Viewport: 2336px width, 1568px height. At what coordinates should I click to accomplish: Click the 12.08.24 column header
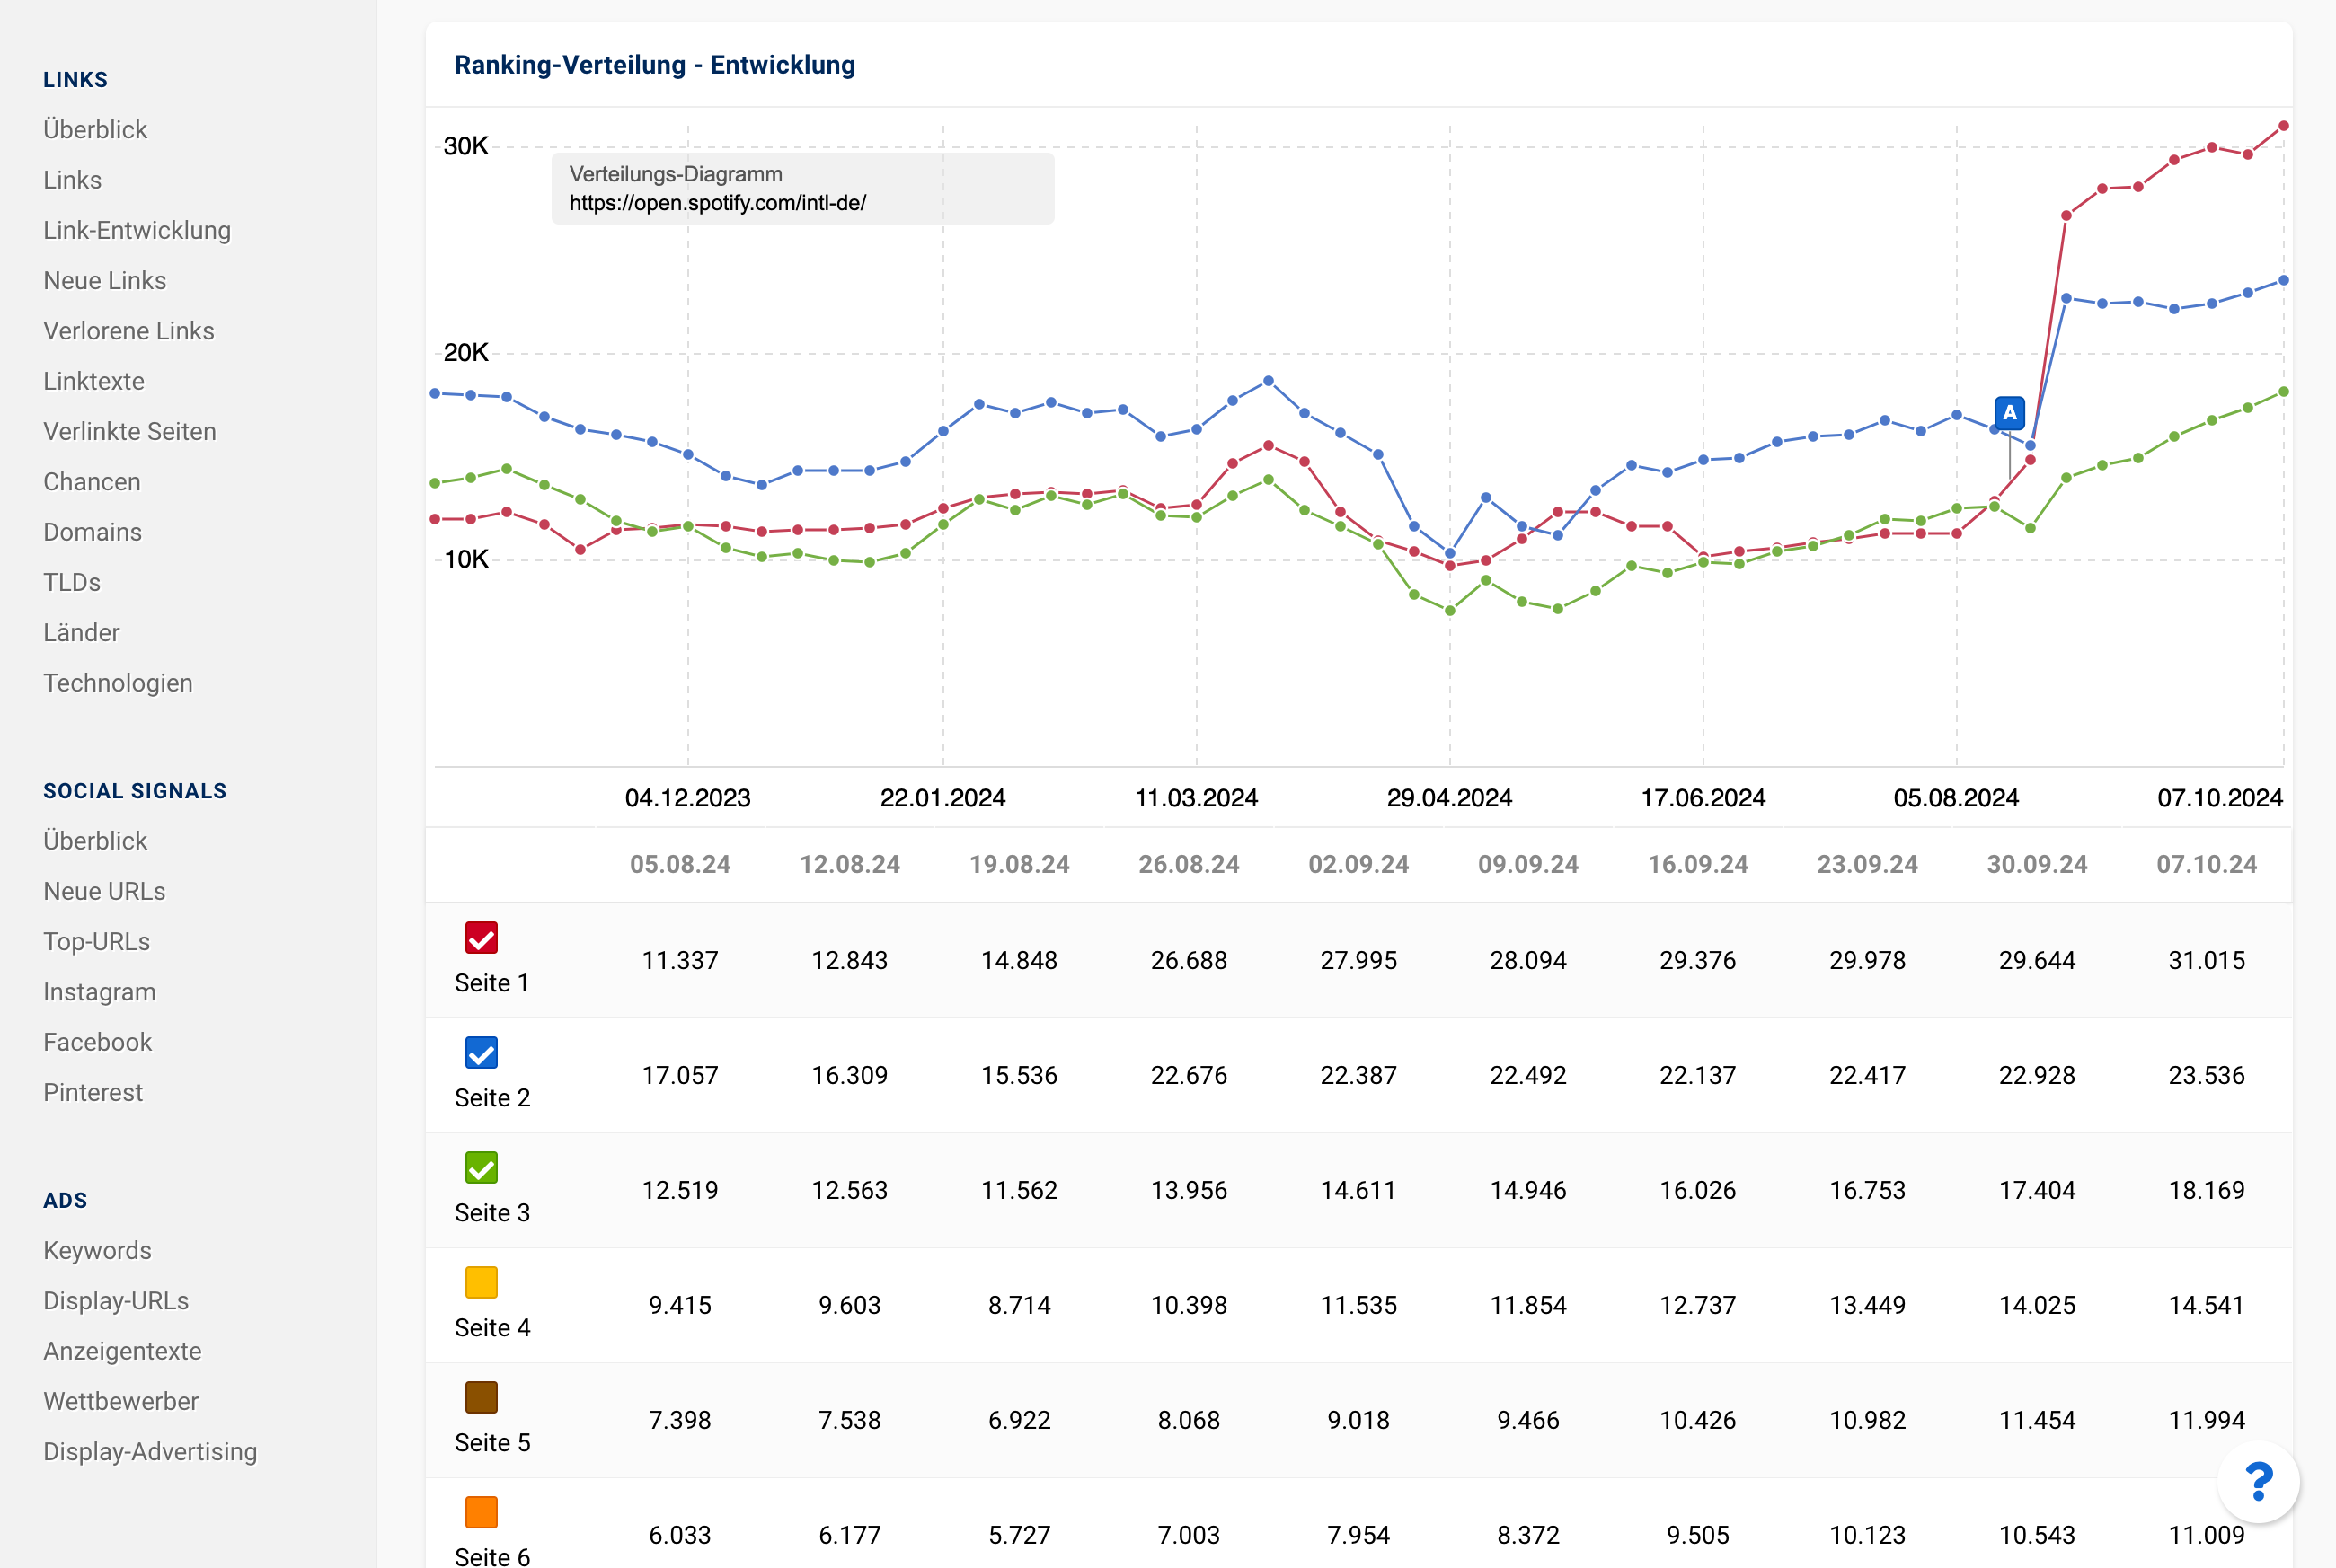coord(850,864)
